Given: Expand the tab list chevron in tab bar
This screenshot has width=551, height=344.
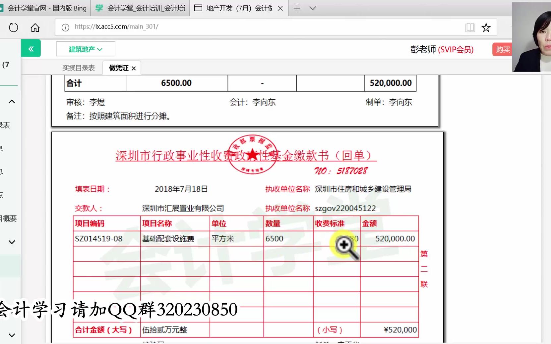Looking at the screenshot, I should click(313, 8).
